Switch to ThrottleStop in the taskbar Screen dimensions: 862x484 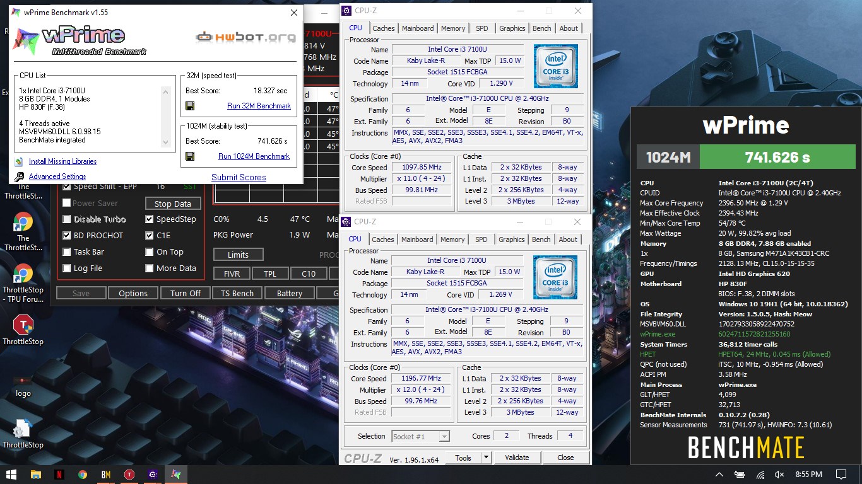coord(129,474)
